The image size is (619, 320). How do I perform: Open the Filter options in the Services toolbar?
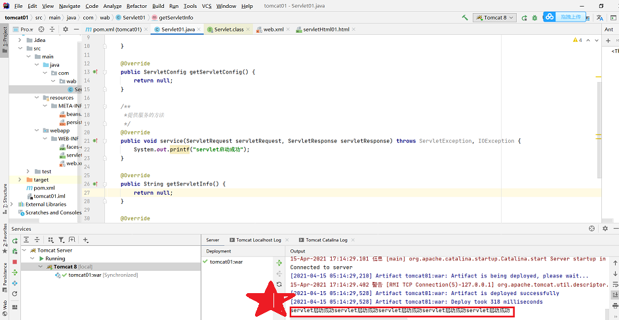pyautogui.click(x=61, y=239)
